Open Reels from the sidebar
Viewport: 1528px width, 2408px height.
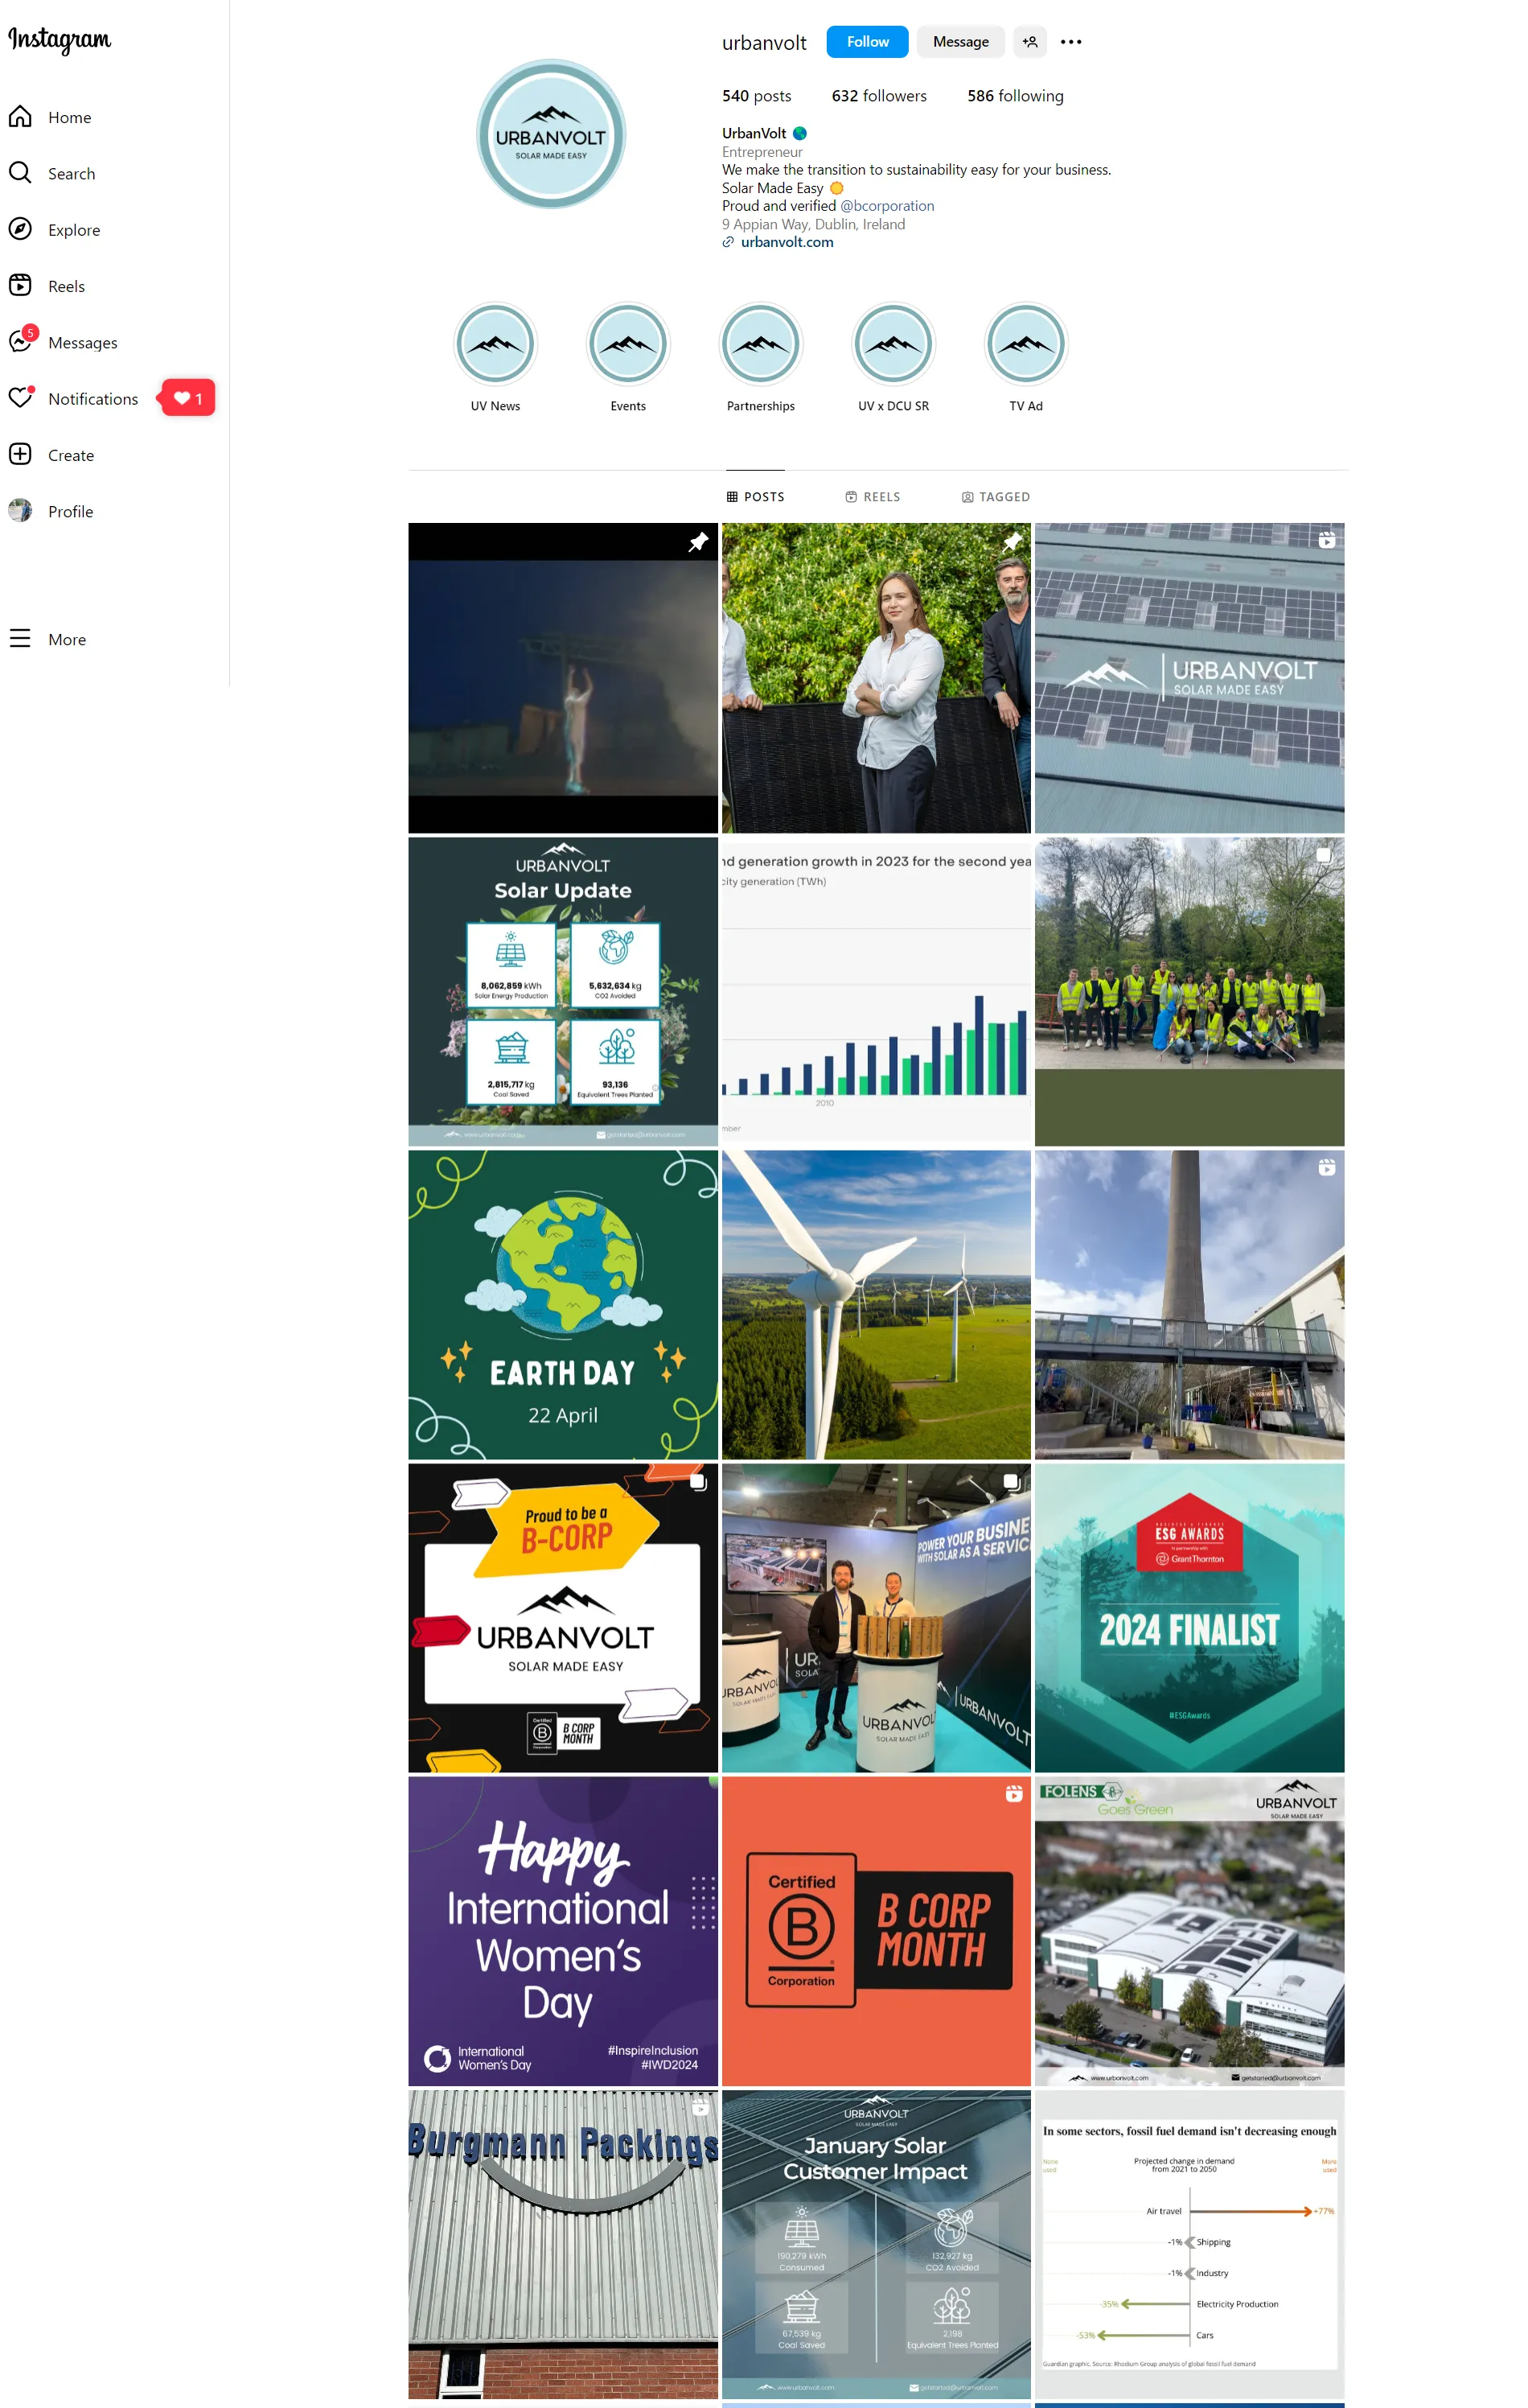[x=66, y=287]
